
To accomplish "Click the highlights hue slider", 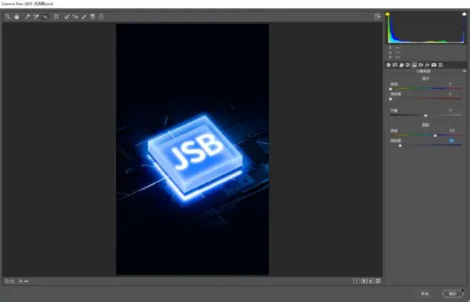I will point(426,88).
